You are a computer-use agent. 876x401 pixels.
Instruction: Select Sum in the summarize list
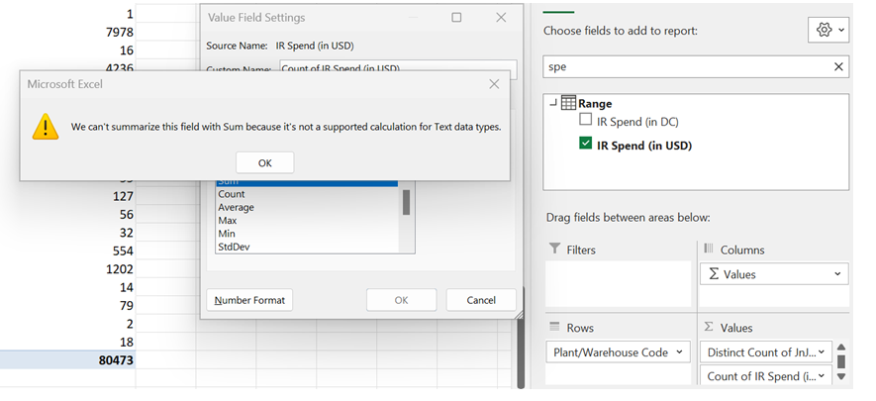pos(307,182)
